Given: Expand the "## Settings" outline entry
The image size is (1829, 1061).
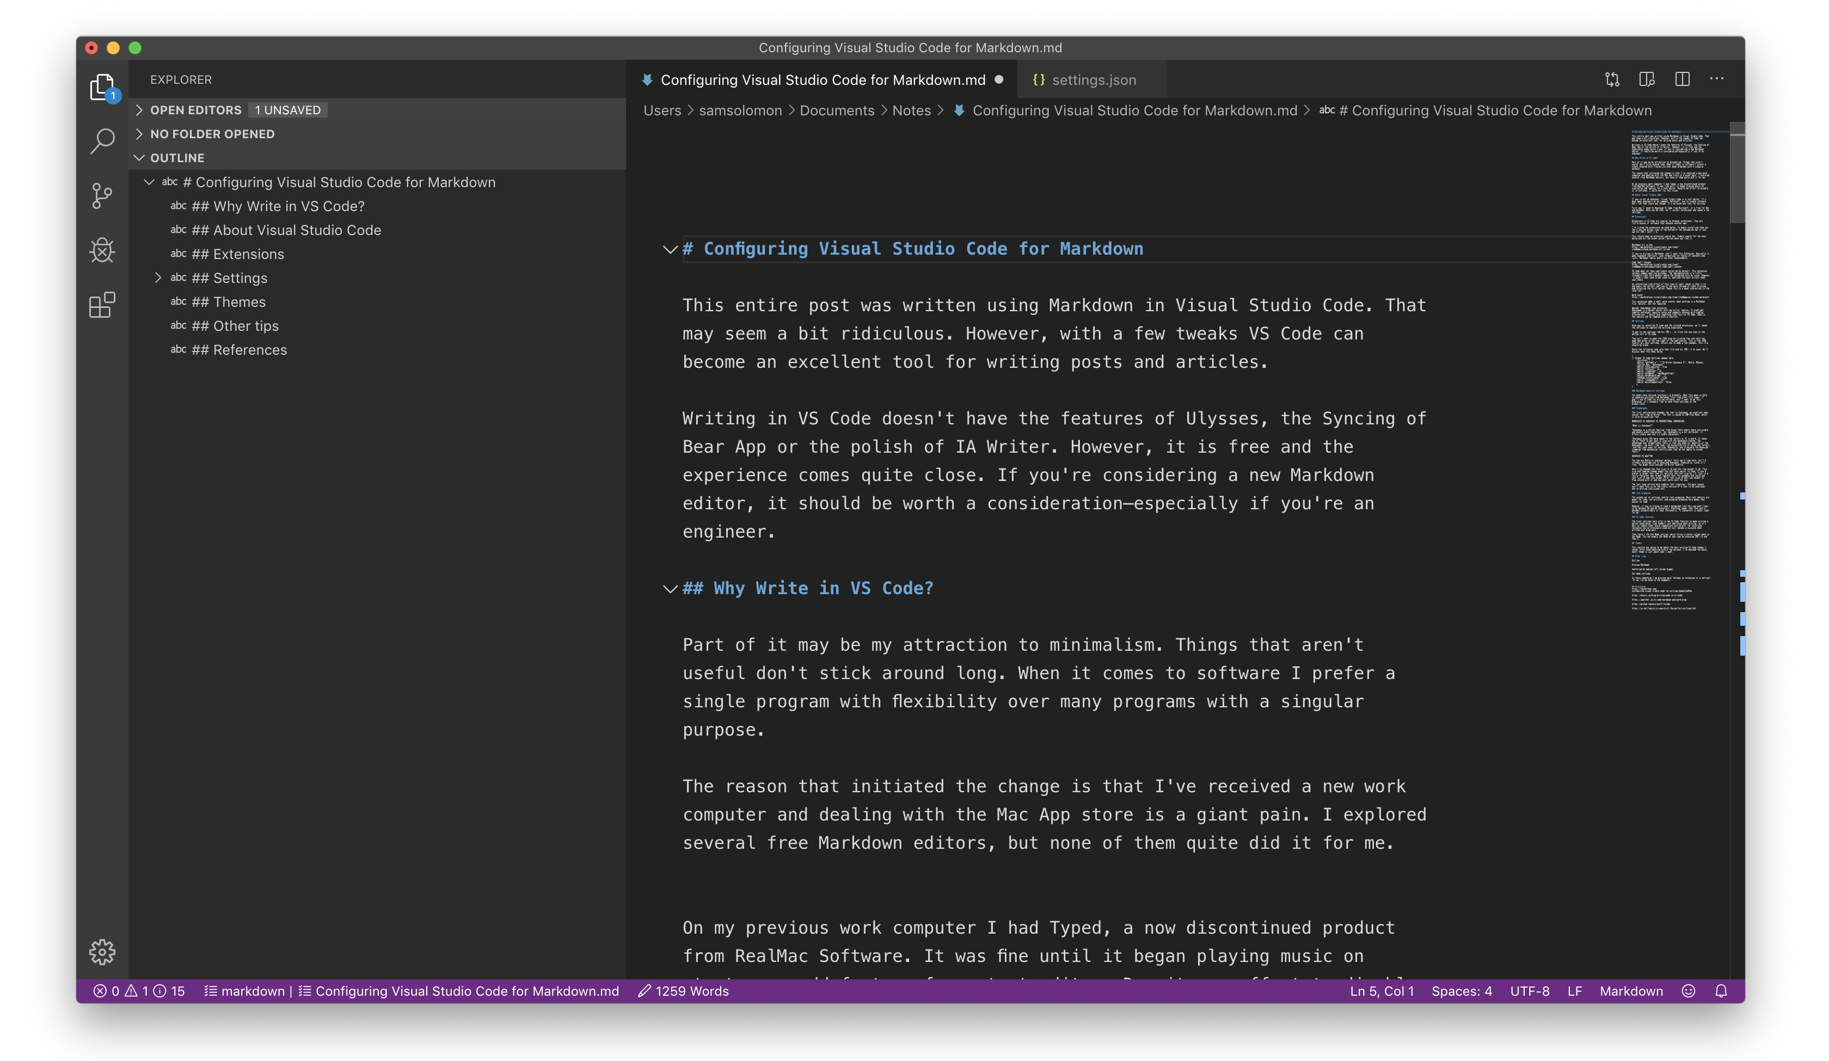Looking at the screenshot, I should tap(158, 277).
